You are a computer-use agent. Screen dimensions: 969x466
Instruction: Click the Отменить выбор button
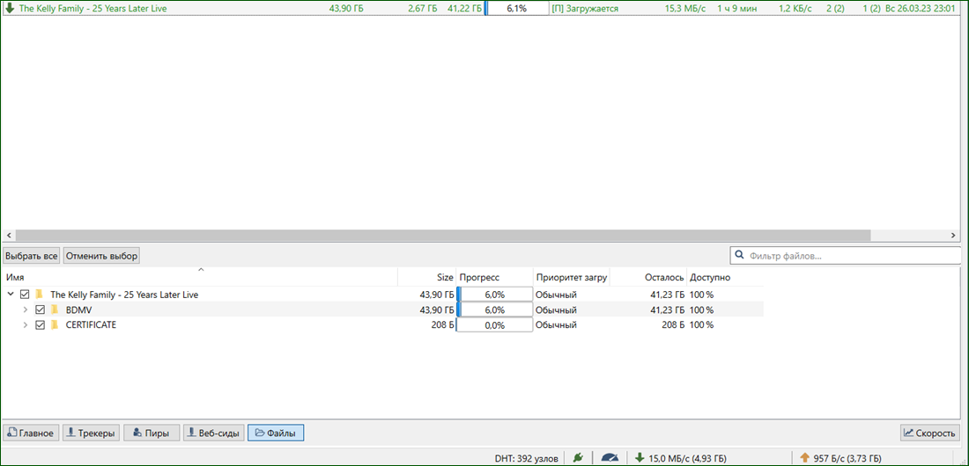pyautogui.click(x=101, y=256)
